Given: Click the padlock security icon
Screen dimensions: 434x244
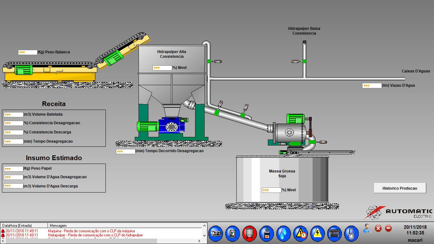Looking at the screenshot, I should point(351,234).
